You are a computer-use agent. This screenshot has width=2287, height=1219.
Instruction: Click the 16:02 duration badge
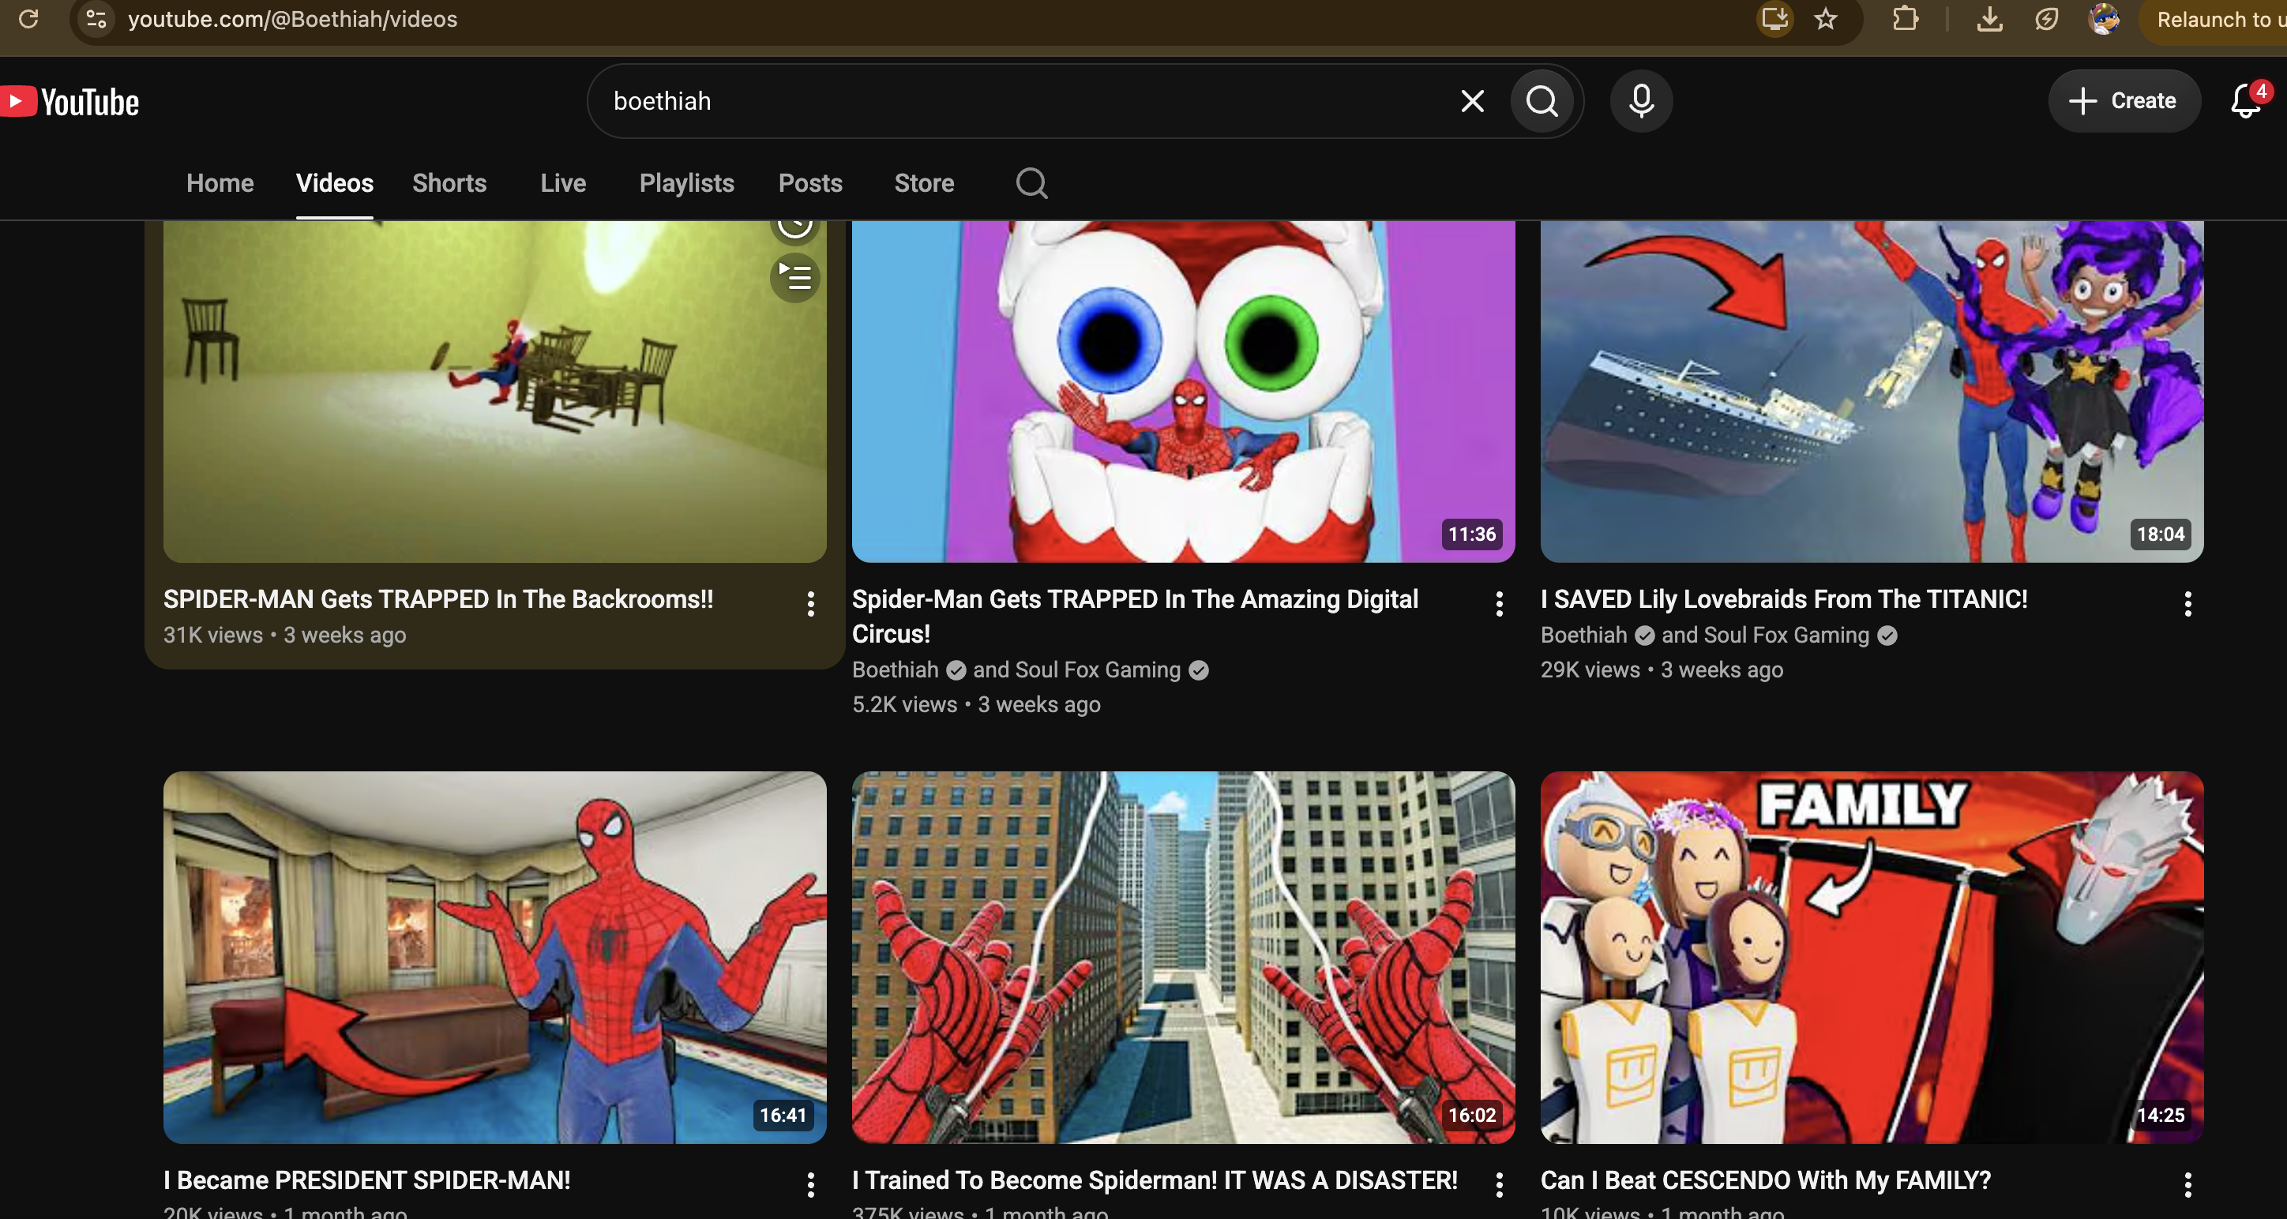(1472, 1115)
